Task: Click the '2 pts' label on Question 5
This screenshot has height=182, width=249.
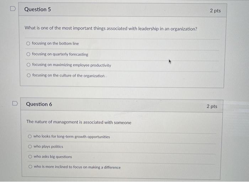Action: click(215, 11)
